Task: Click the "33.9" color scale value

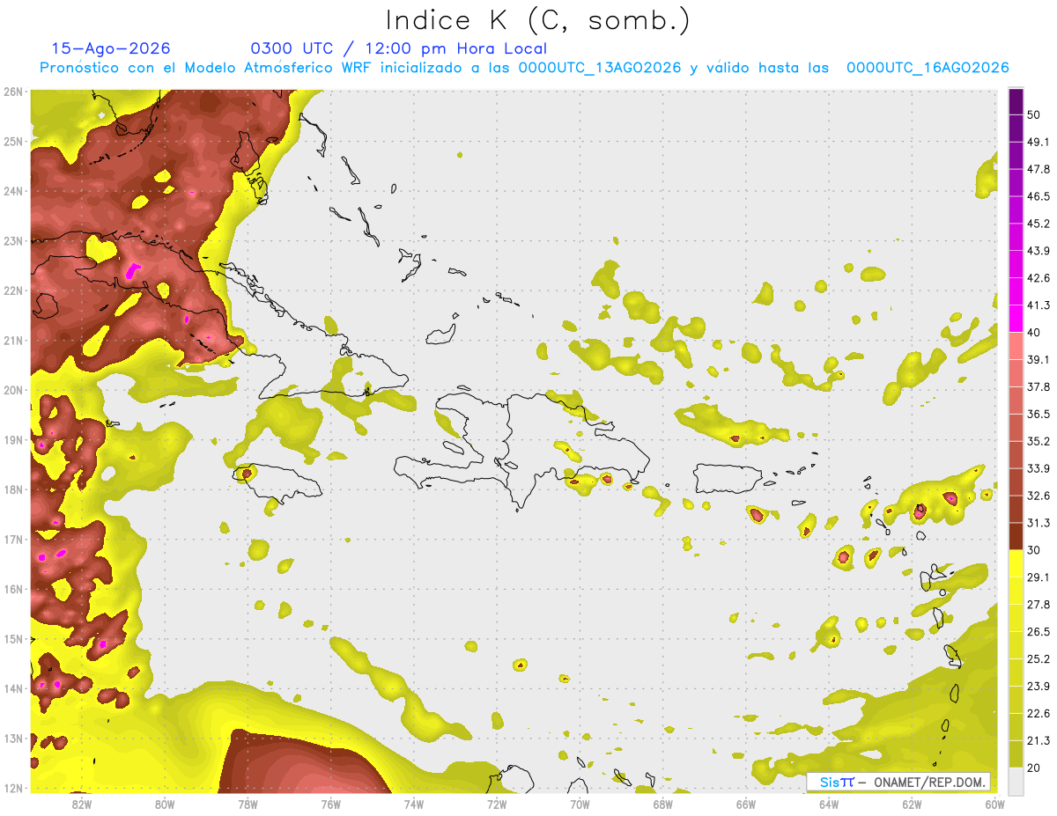Action: (1038, 468)
